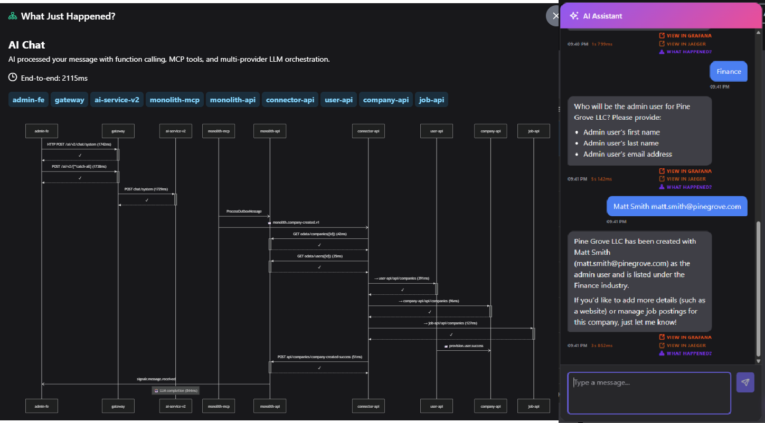The image size is (765, 423).
Task: Open View in Grafana under the final Pine Grove reply
Action: point(685,337)
